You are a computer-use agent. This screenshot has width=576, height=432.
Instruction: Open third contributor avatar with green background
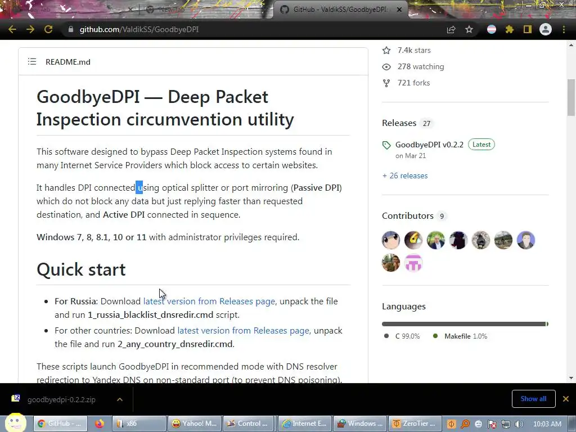coord(436,240)
